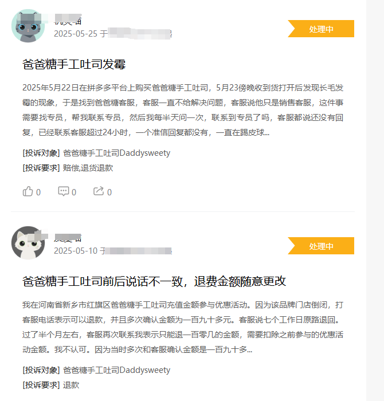The image size is (384, 401).
Task: Click the blurred username of first poster
Action: click(x=68, y=19)
